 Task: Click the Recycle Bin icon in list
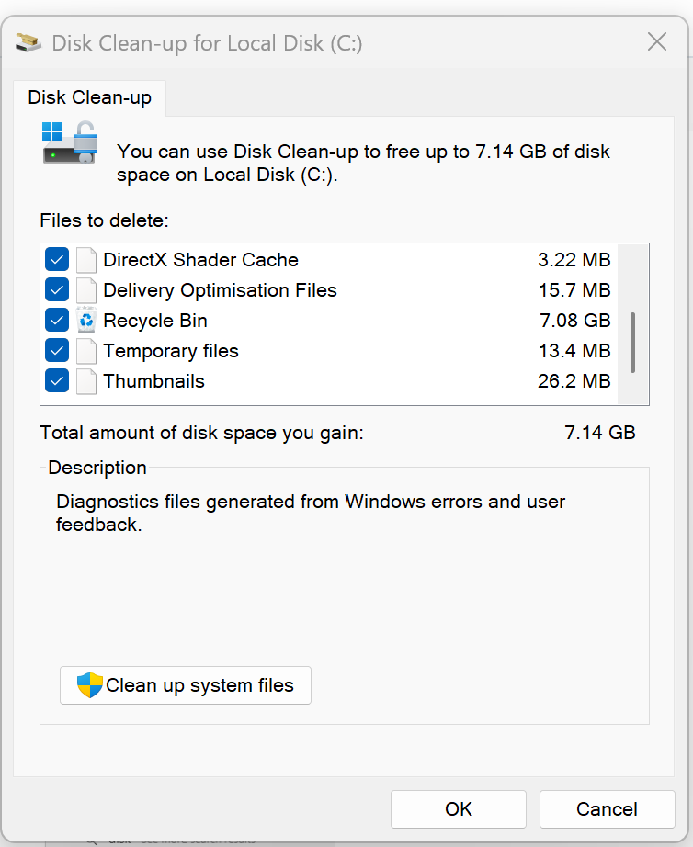click(x=86, y=321)
